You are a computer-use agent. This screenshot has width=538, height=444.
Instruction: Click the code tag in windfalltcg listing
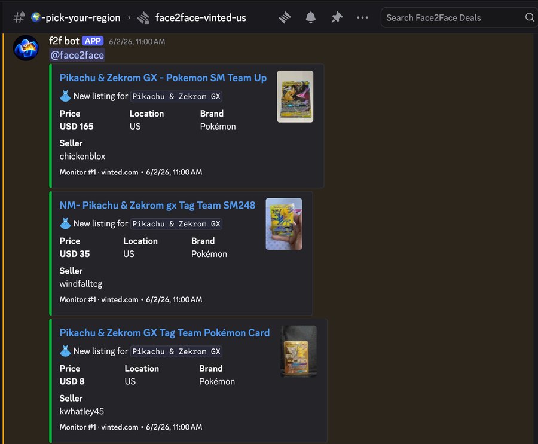click(x=176, y=224)
